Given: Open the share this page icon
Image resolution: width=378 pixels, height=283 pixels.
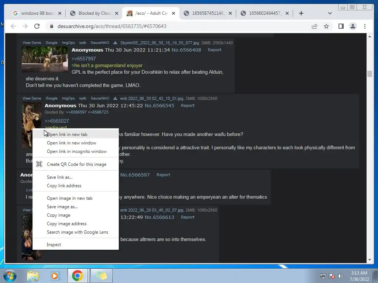Looking at the screenshot, I should click(315, 26).
